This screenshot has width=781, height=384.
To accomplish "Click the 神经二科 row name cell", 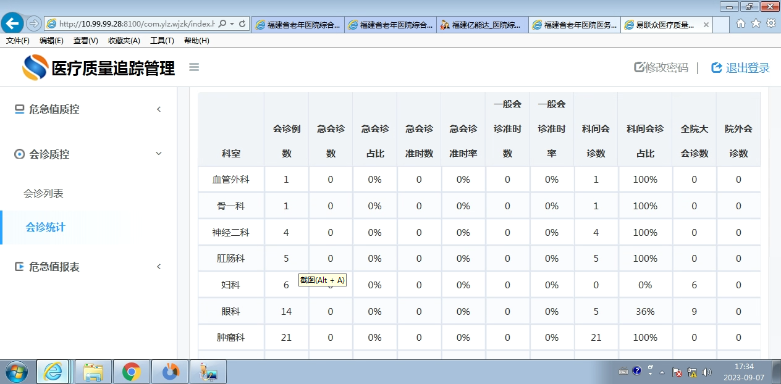I will pyautogui.click(x=231, y=232).
